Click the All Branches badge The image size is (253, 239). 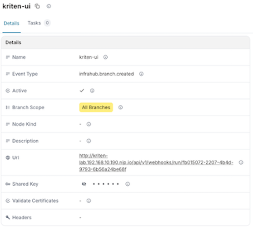pos(96,107)
